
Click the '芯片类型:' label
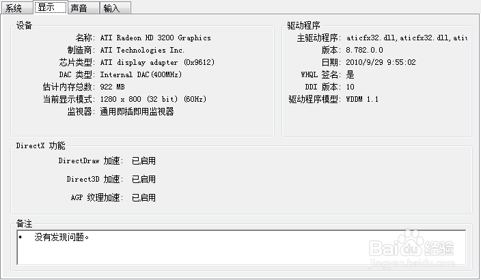pyautogui.click(x=77, y=62)
